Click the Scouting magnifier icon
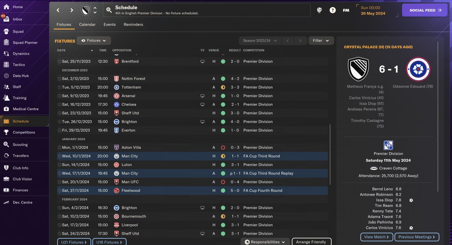This screenshot has height=245, width=452. pos(6,144)
